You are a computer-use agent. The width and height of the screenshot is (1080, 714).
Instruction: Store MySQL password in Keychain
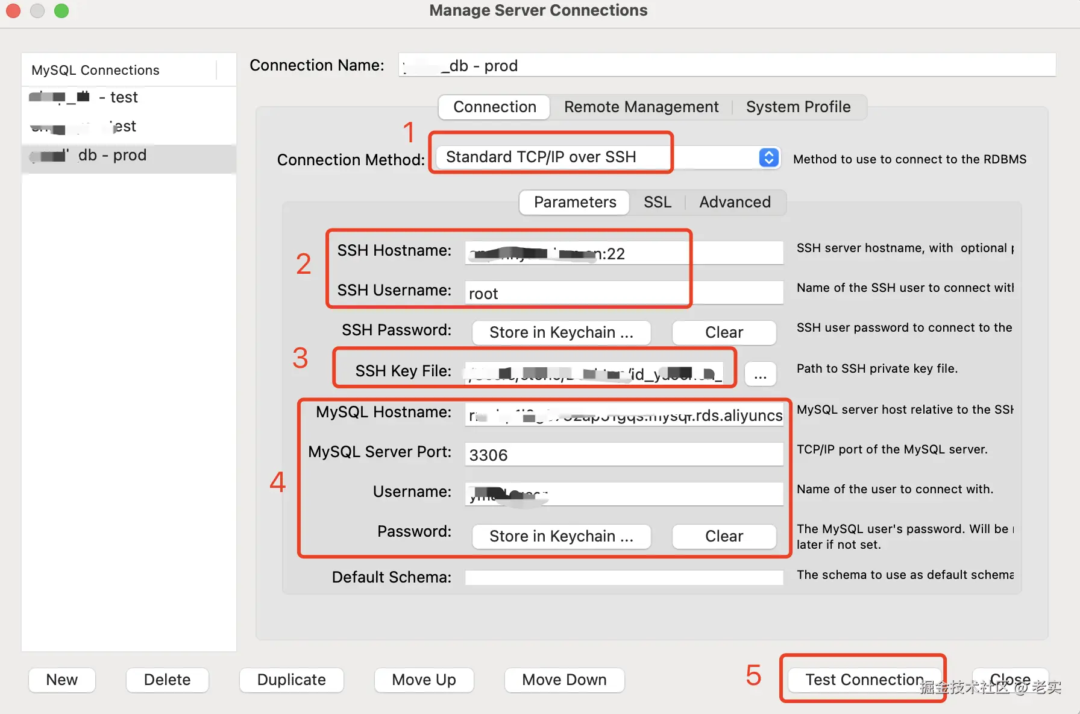(561, 536)
